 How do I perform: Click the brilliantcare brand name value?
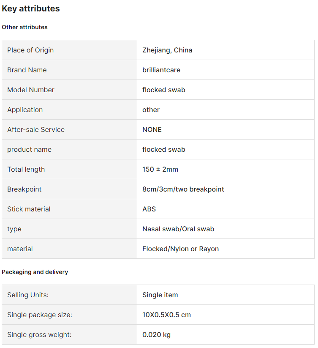161,70
